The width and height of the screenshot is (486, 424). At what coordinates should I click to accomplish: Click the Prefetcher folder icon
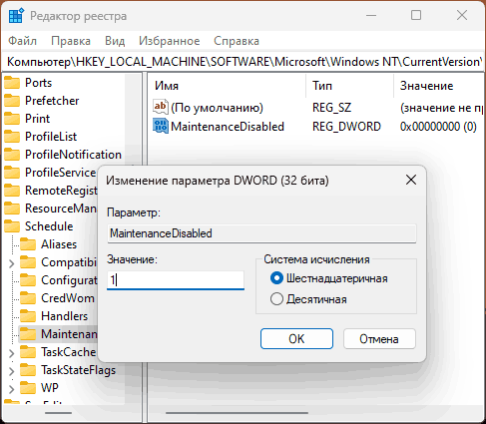12,101
